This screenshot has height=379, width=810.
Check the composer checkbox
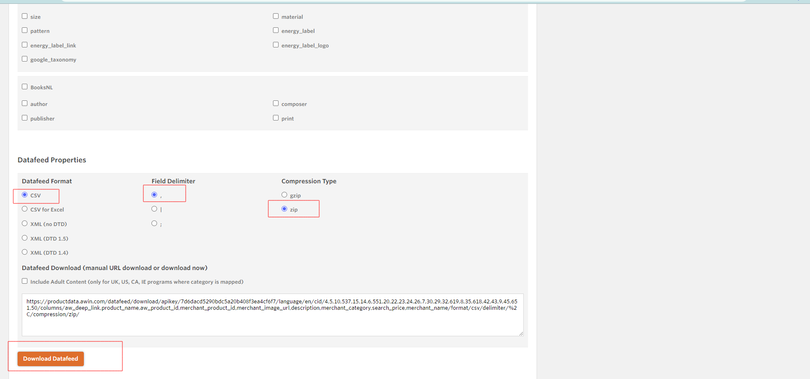[276, 103]
